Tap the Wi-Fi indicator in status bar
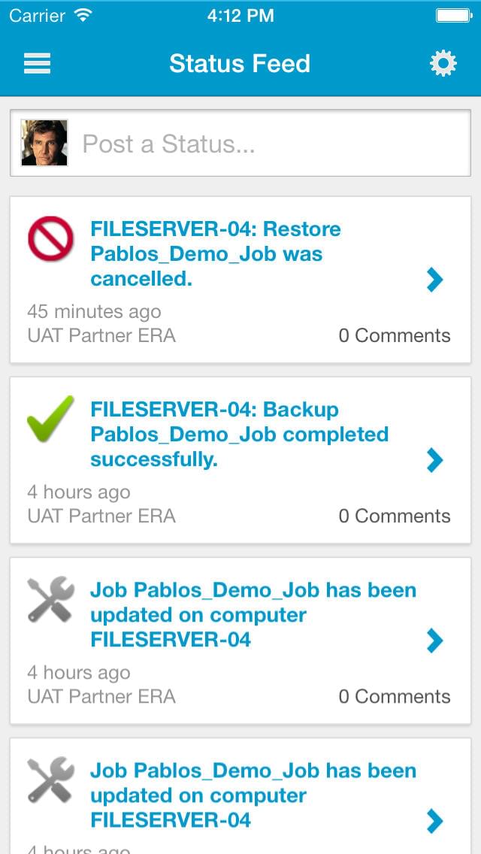 (x=84, y=15)
